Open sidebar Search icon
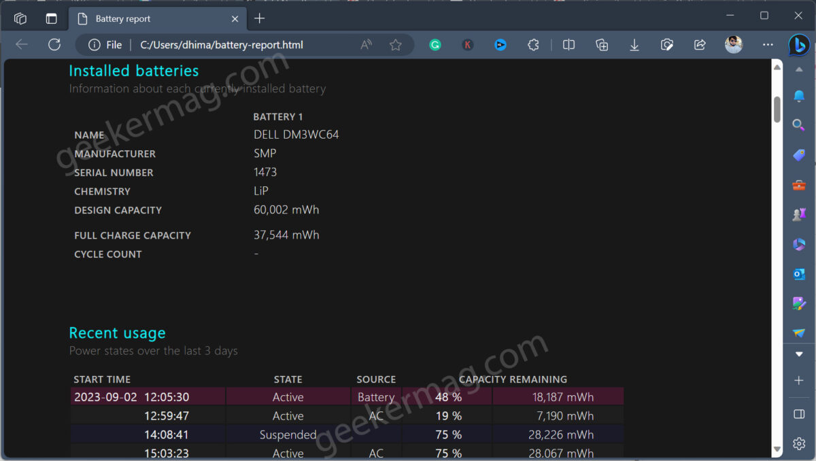 pos(798,125)
